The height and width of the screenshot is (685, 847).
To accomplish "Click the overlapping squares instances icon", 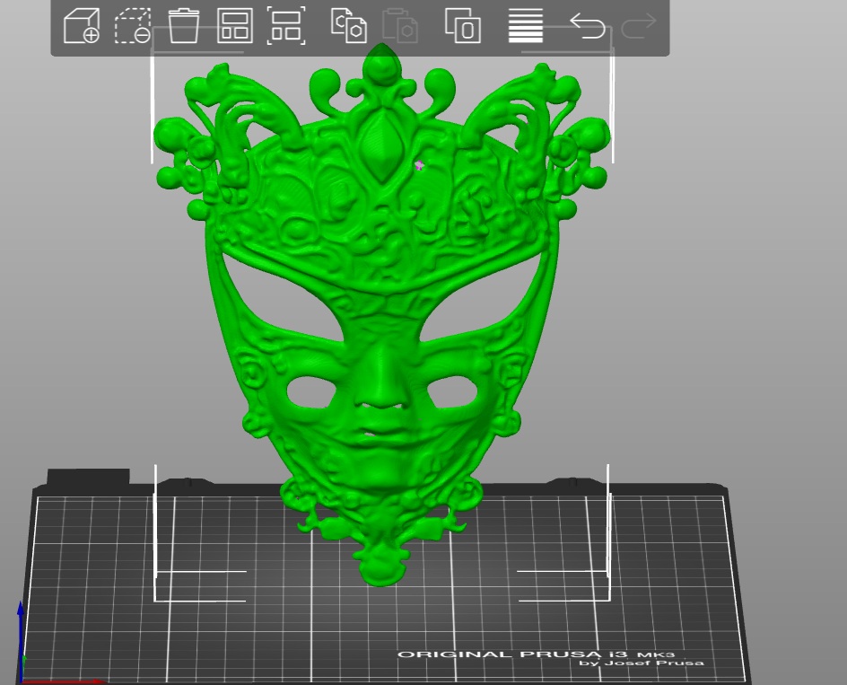I will coord(463,25).
